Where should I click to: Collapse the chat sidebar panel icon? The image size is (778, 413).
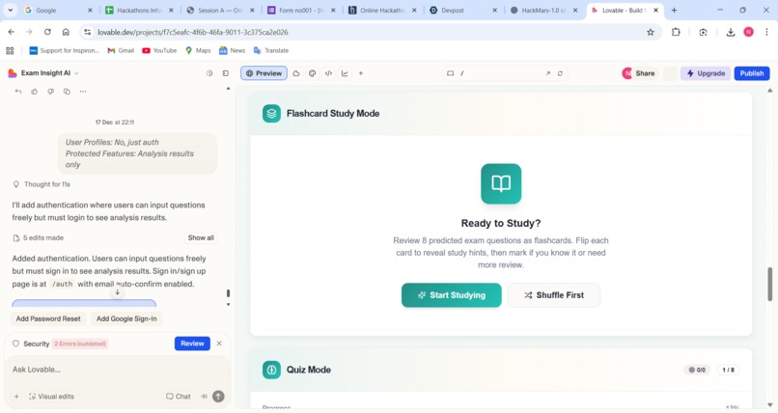click(226, 73)
